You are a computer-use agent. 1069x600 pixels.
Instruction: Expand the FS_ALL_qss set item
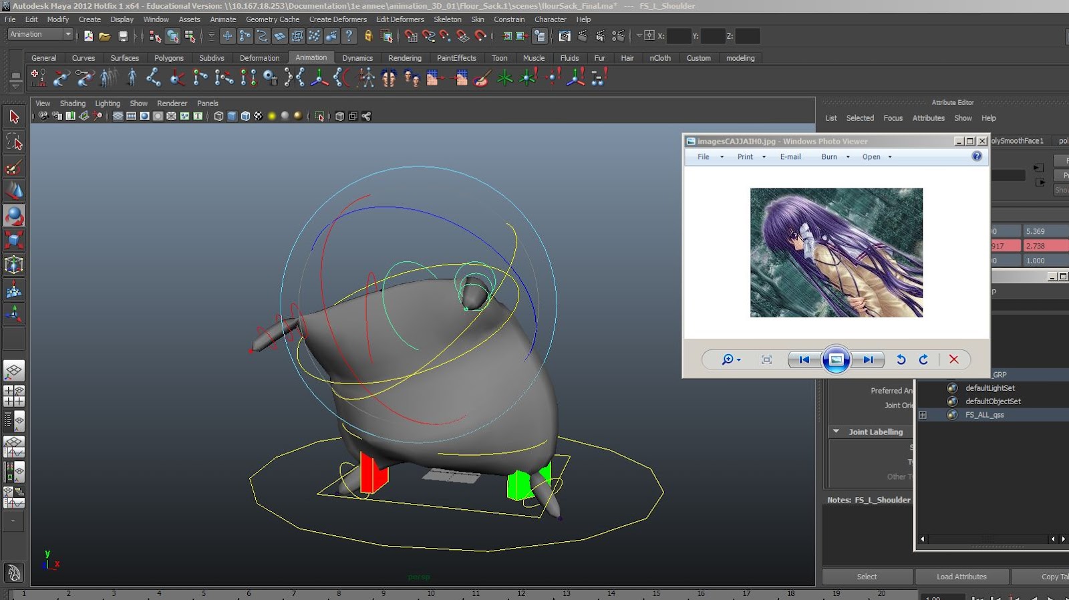pos(923,415)
